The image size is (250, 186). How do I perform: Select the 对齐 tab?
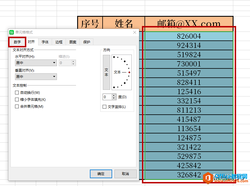pos(31,42)
